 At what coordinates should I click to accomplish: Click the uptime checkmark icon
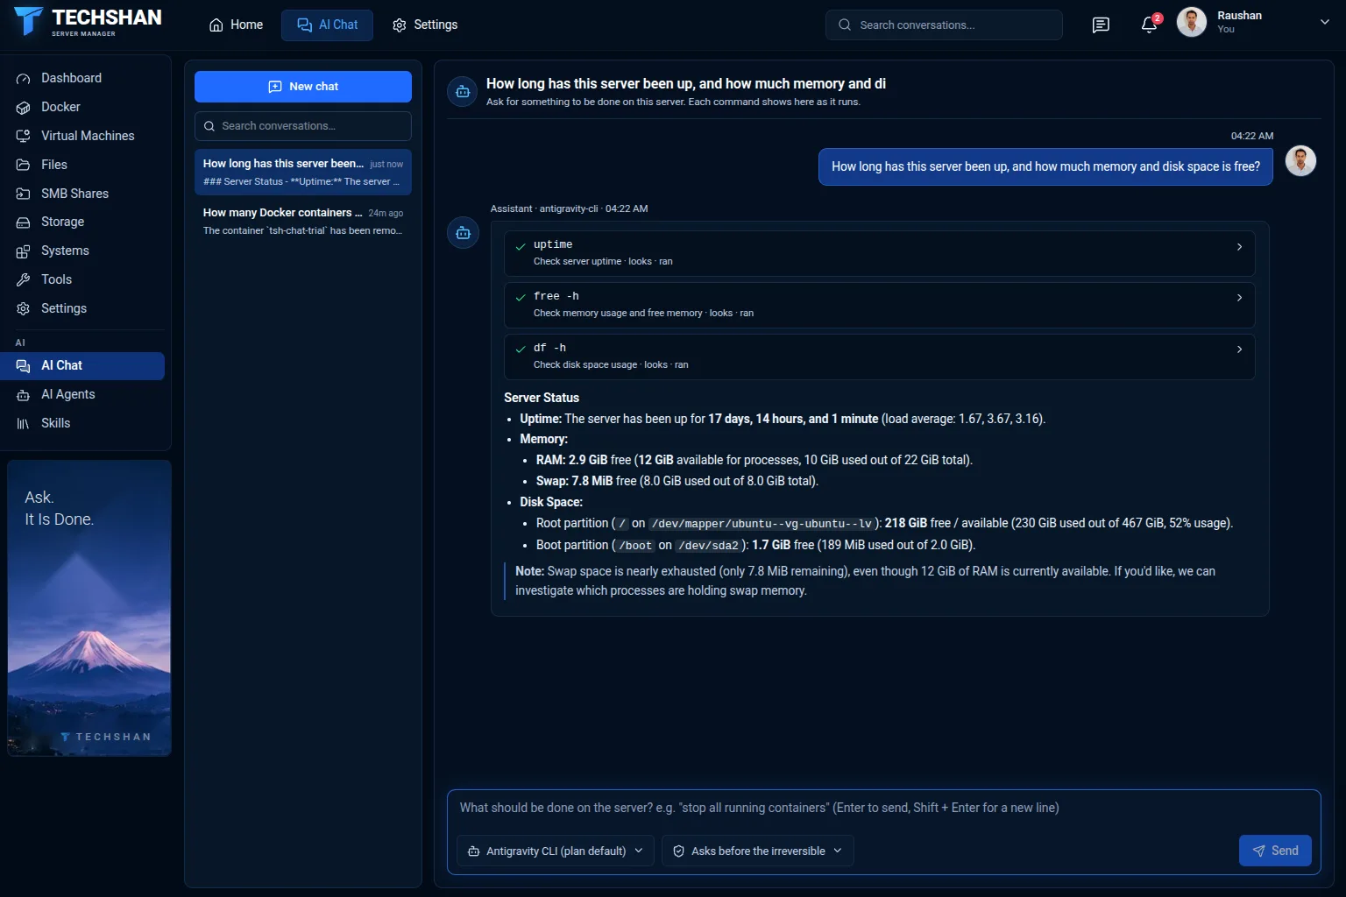coord(521,246)
